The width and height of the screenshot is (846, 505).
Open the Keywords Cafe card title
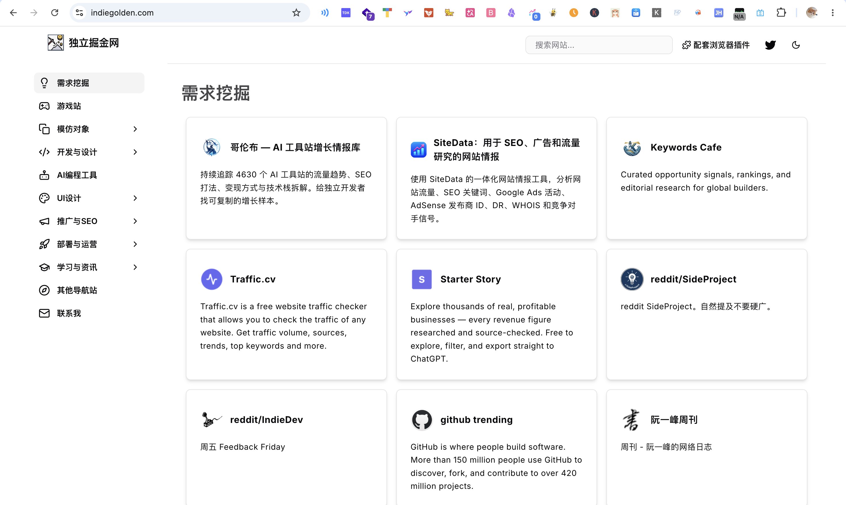click(x=686, y=147)
